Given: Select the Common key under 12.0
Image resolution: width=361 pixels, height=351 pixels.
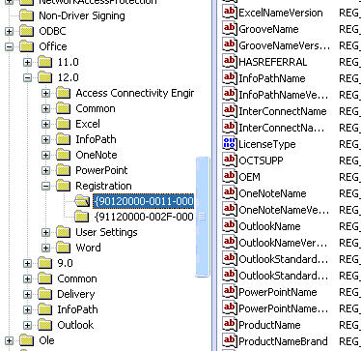Looking at the screenshot, I should pyautogui.click(x=96, y=108).
